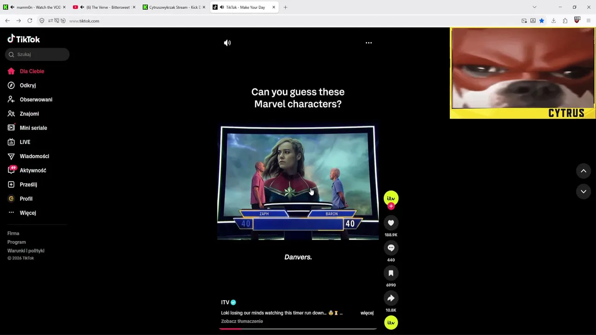Viewport: 596px width, 335px height.
Task: Open a new browser tab with plus button
Action: [x=285, y=7]
